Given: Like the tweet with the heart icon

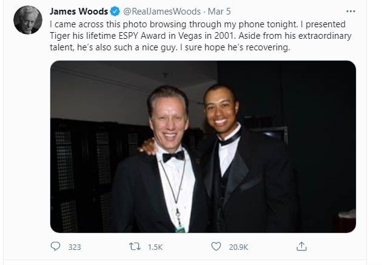Looking at the screenshot, I should click(x=216, y=247).
